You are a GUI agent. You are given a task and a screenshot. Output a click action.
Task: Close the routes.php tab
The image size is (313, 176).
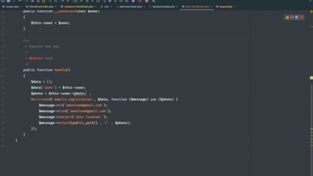pos(21,6)
